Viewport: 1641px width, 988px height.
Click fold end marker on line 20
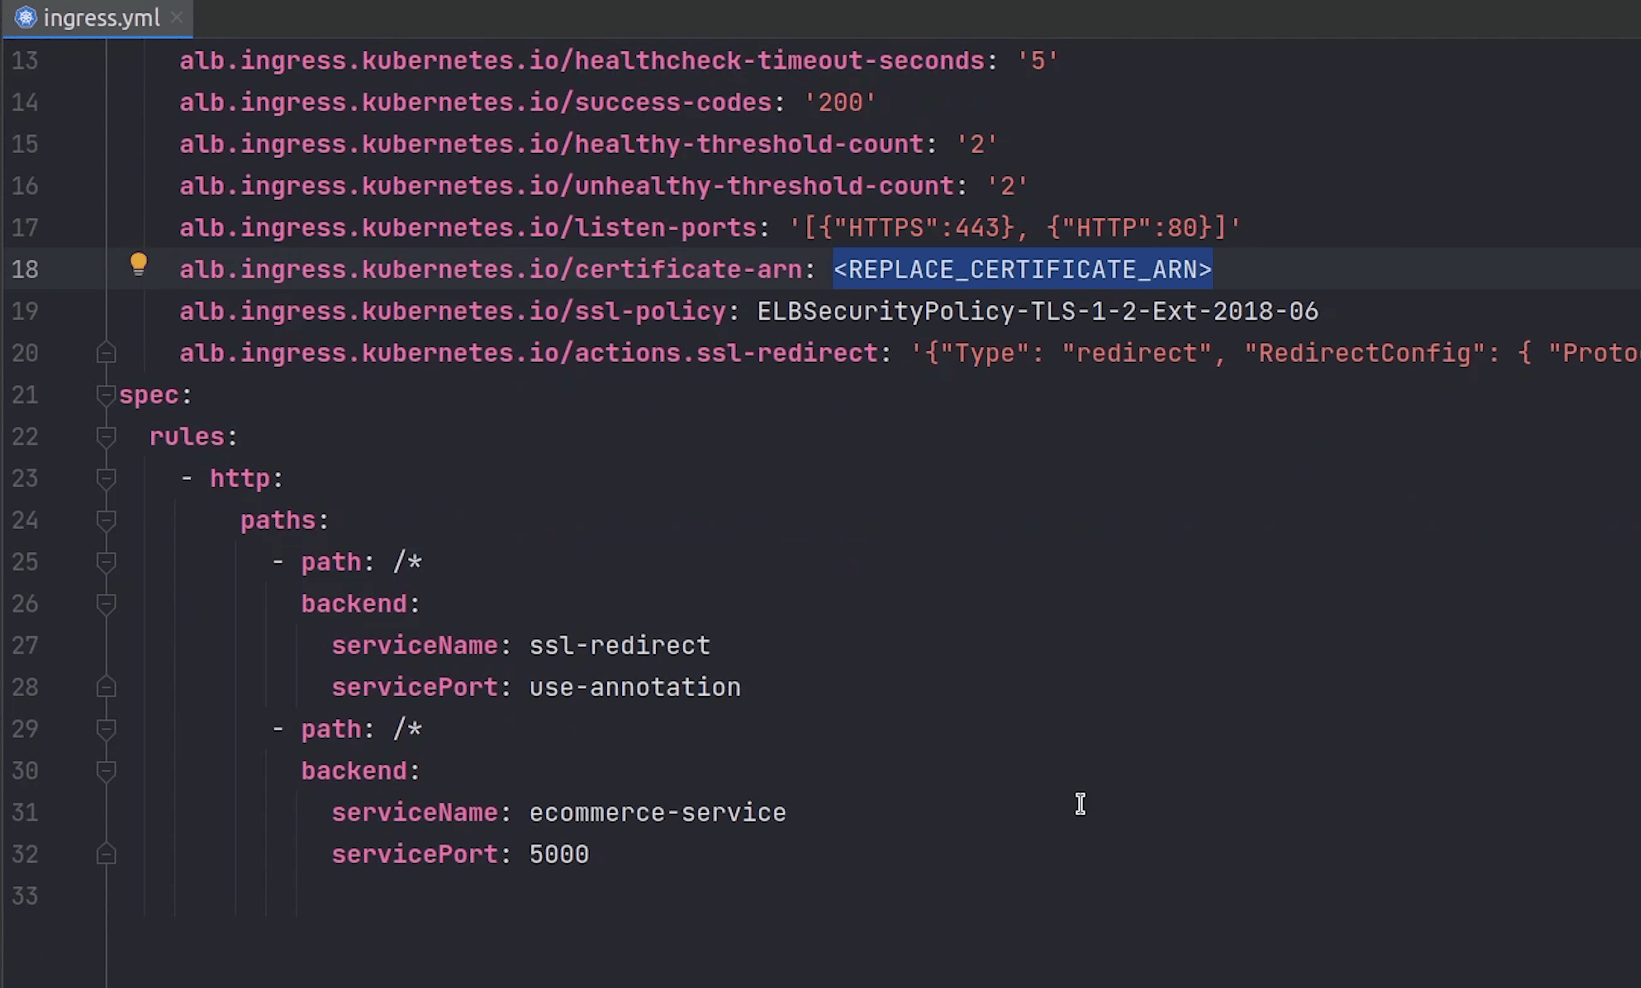click(106, 353)
